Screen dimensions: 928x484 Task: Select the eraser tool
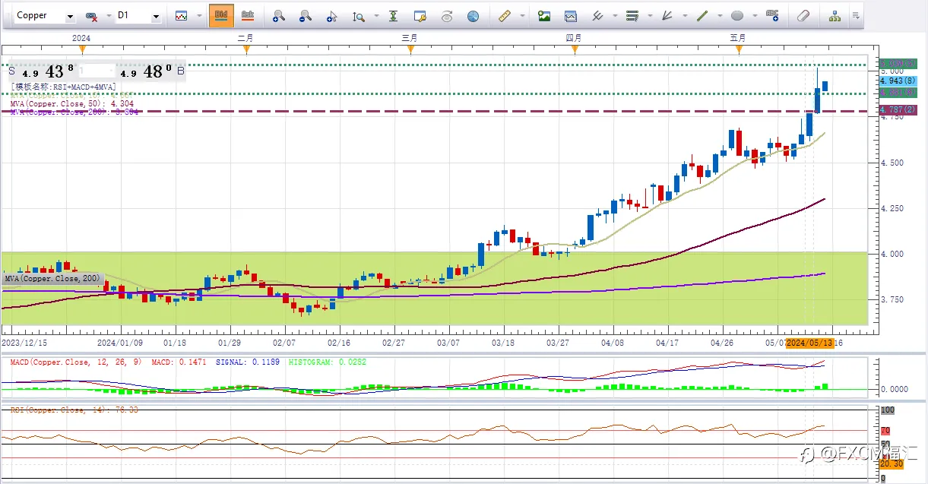(x=803, y=16)
